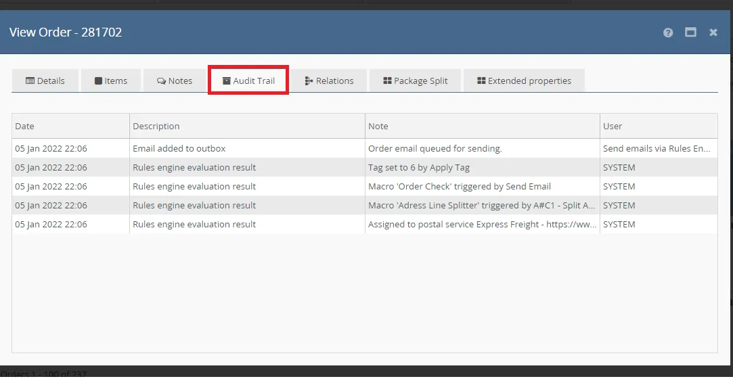
Task: Select 'Email added to outbox' description cell
Action: tap(247, 149)
